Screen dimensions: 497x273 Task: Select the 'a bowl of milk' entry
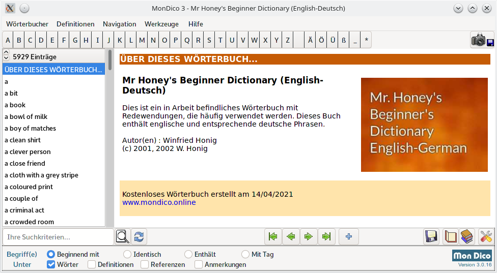click(x=53, y=117)
